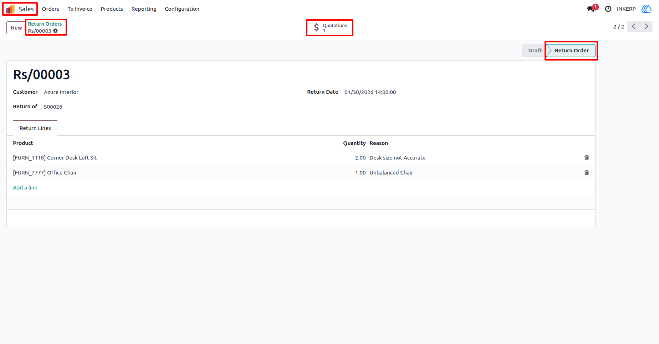This screenshot has width=659, height=344.
Task: Open the To Invoice menu
Action: coord(80,9)
